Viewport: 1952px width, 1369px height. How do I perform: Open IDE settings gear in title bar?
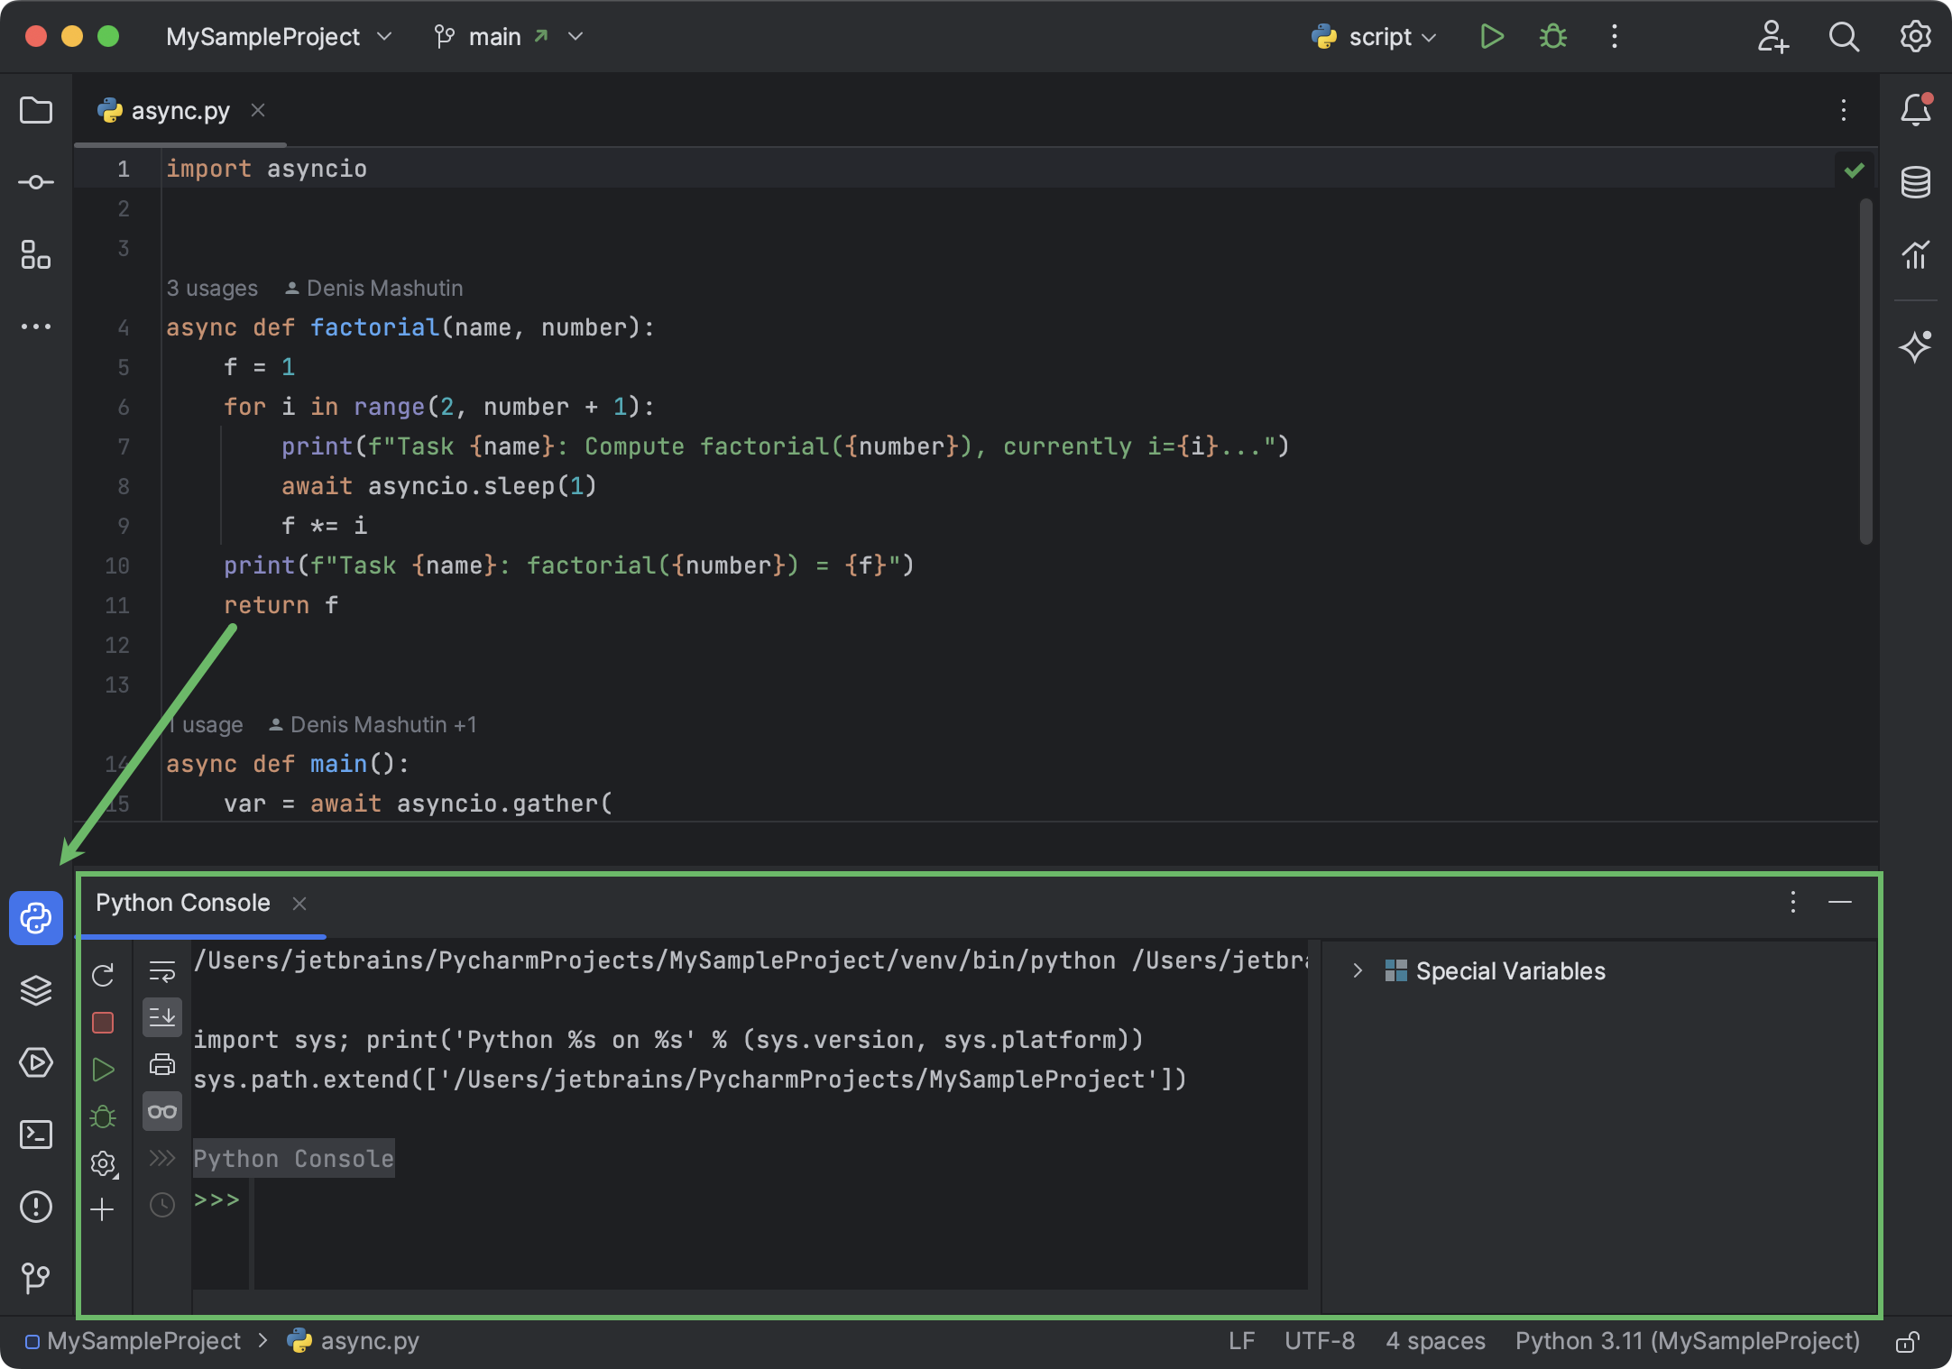[x=1916, y=37]
